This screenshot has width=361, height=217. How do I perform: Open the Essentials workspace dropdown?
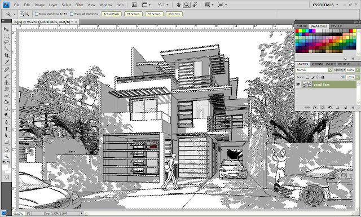pyautogui.click(x=325, y=5)
